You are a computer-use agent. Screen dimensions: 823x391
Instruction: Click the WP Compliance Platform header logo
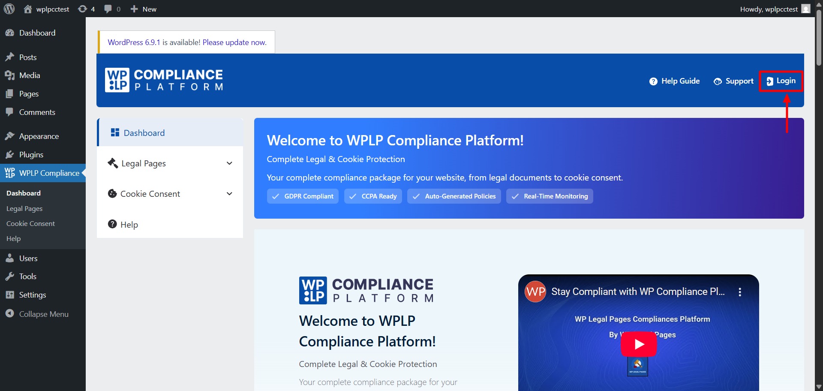tap(164, 80)
